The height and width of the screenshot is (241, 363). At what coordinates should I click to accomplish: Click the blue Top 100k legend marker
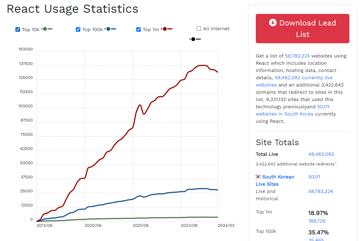(x=108, y=29)
